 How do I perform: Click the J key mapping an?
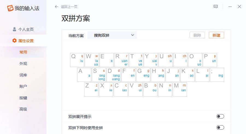pyautogui.click(x=172, y=75)
